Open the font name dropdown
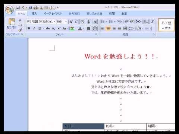The image size is (179, 134). 54,22
